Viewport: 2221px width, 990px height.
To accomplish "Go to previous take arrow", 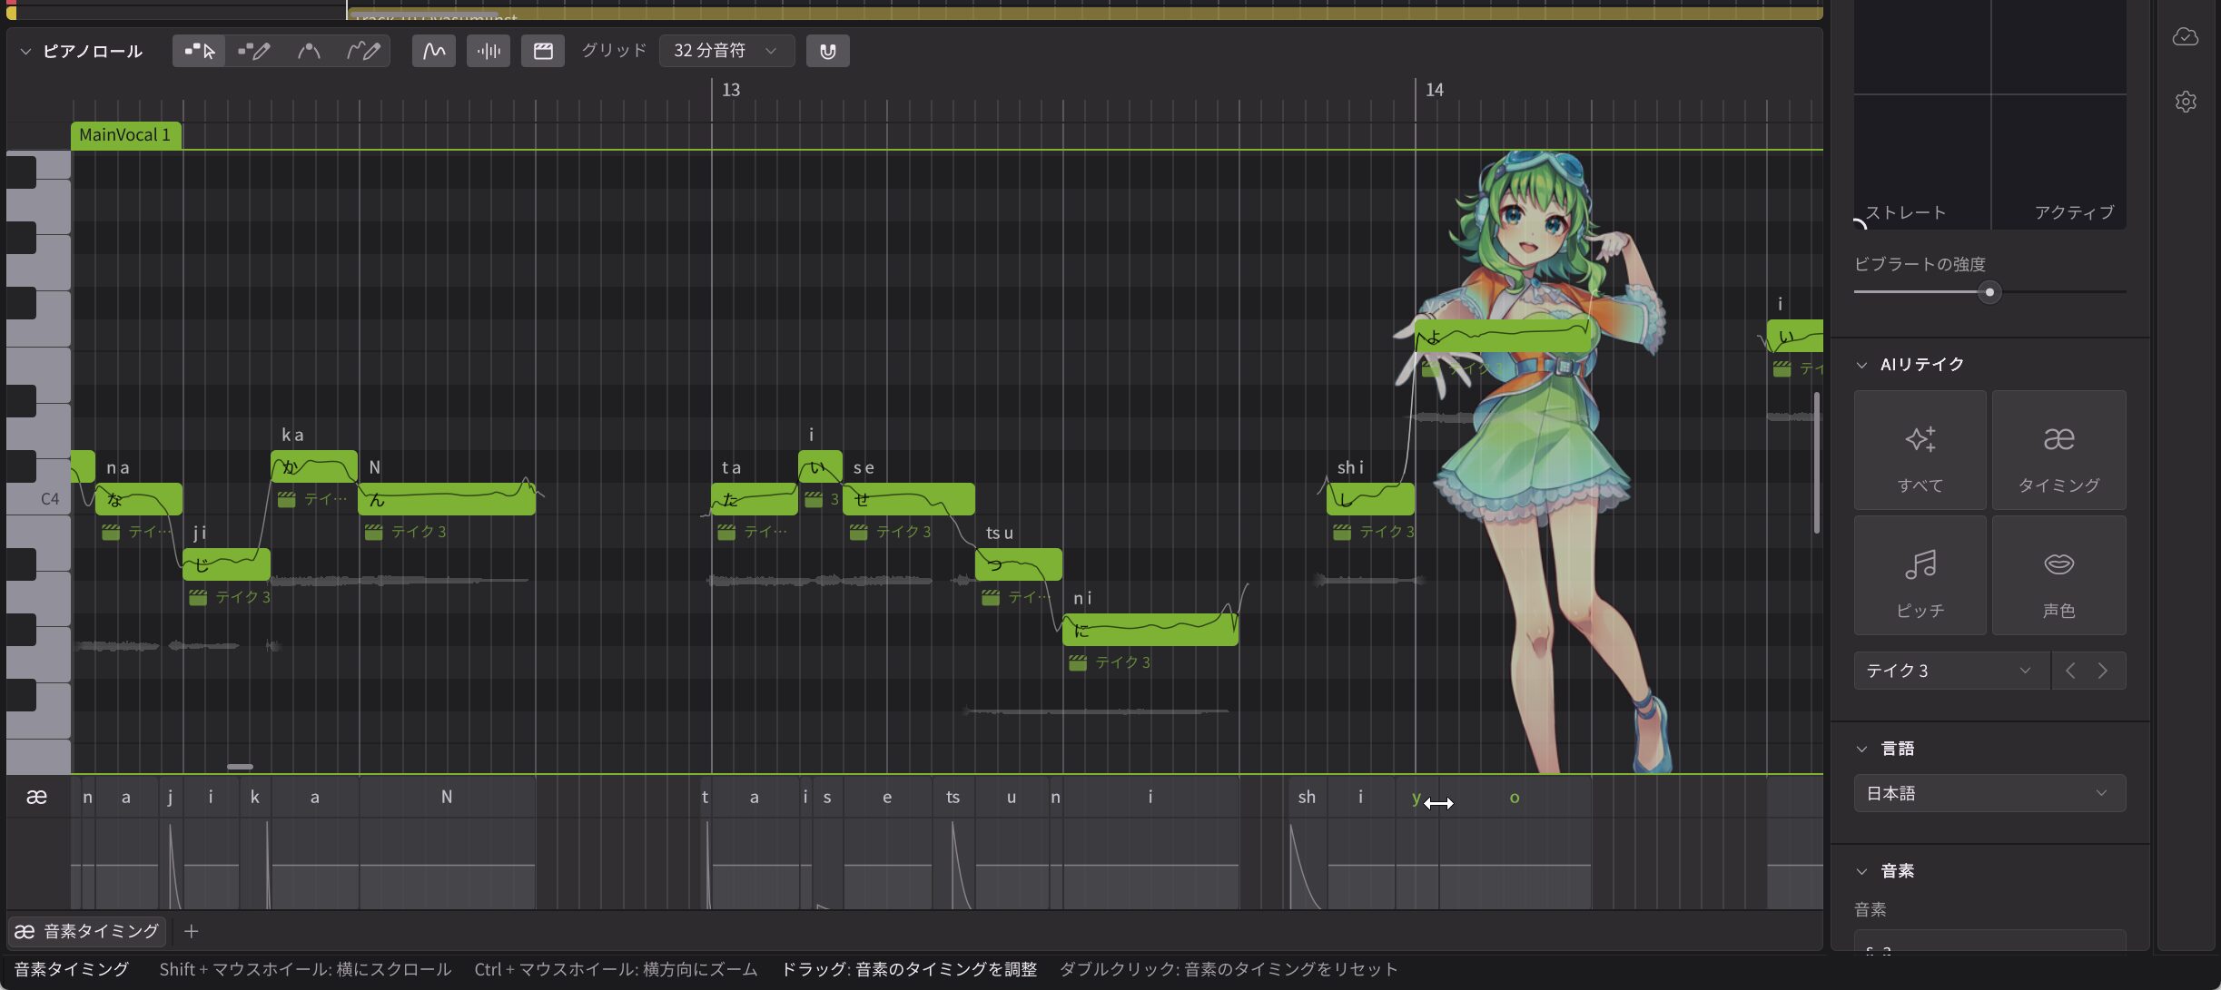I will click(2070, 671).
